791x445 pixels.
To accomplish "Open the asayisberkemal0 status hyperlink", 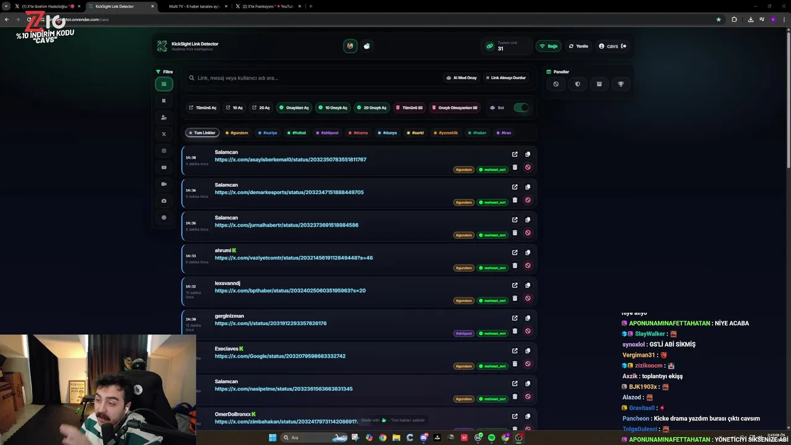I will click(290, 159).
